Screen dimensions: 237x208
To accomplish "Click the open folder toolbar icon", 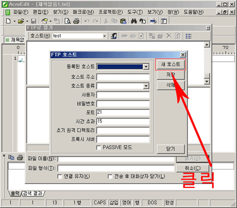I will tap(21, 21).
